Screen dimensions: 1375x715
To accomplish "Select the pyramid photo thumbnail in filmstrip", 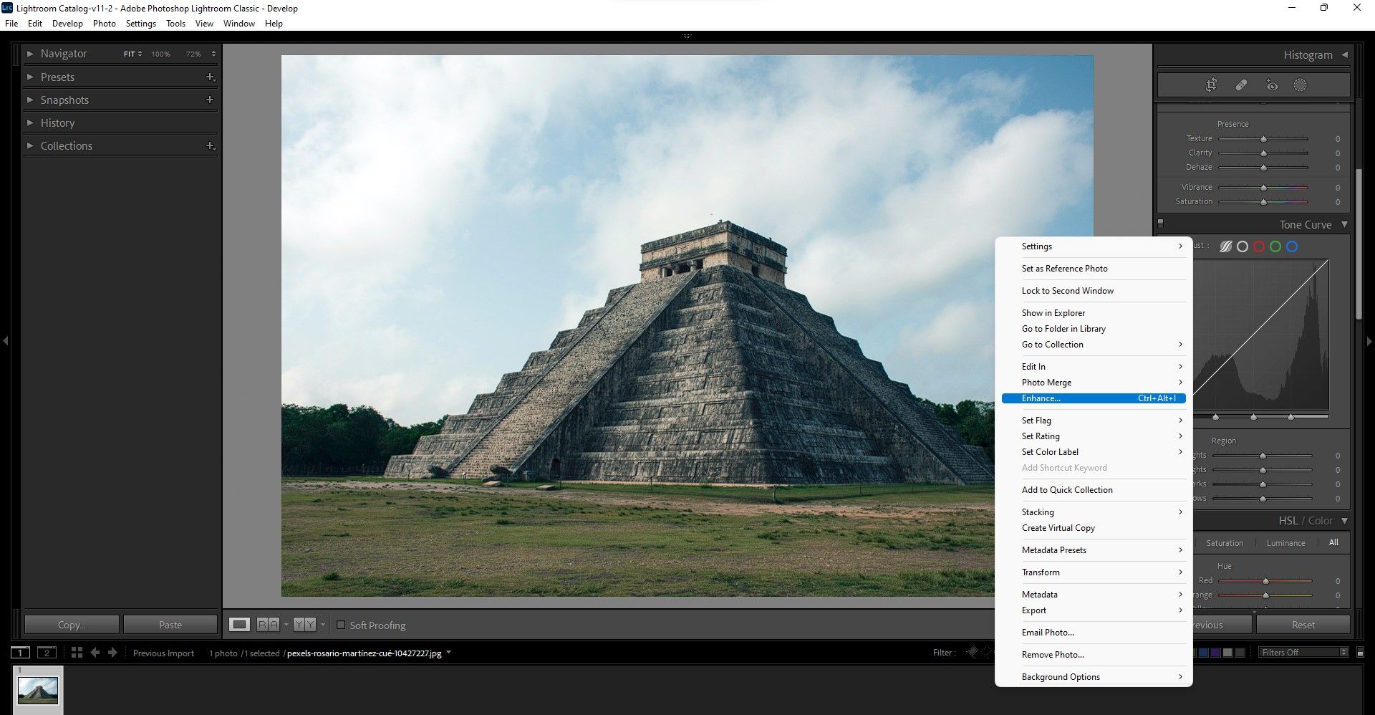I will (x=37, y=689).
